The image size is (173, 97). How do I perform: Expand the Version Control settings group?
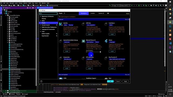tap(41, 25)
